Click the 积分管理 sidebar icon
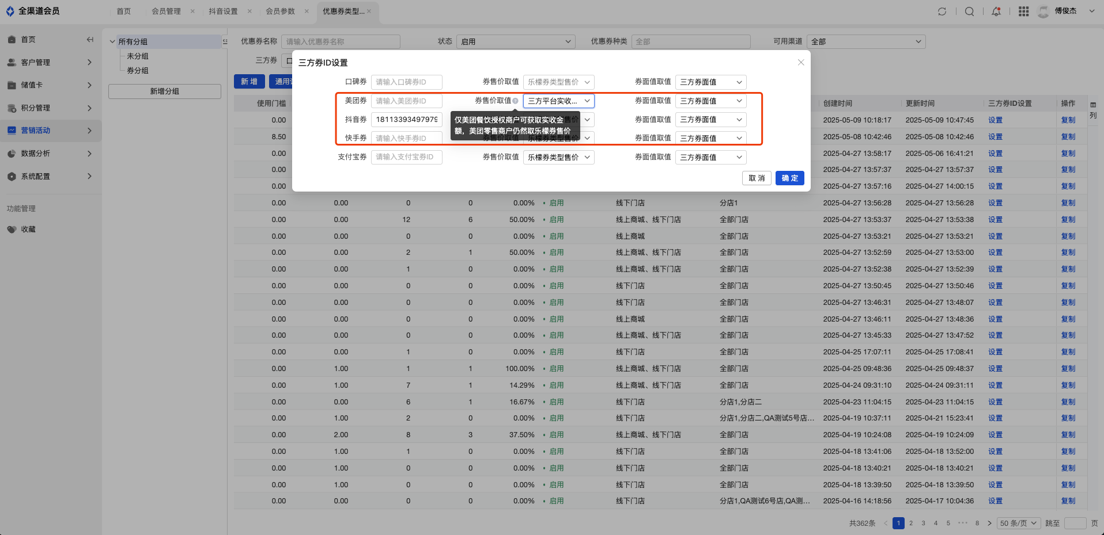 (x=12, y=108)
